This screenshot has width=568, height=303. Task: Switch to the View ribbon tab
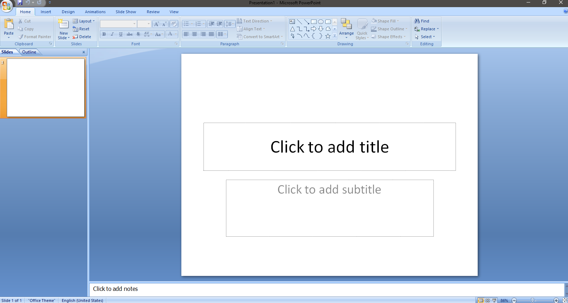(174, 12)
